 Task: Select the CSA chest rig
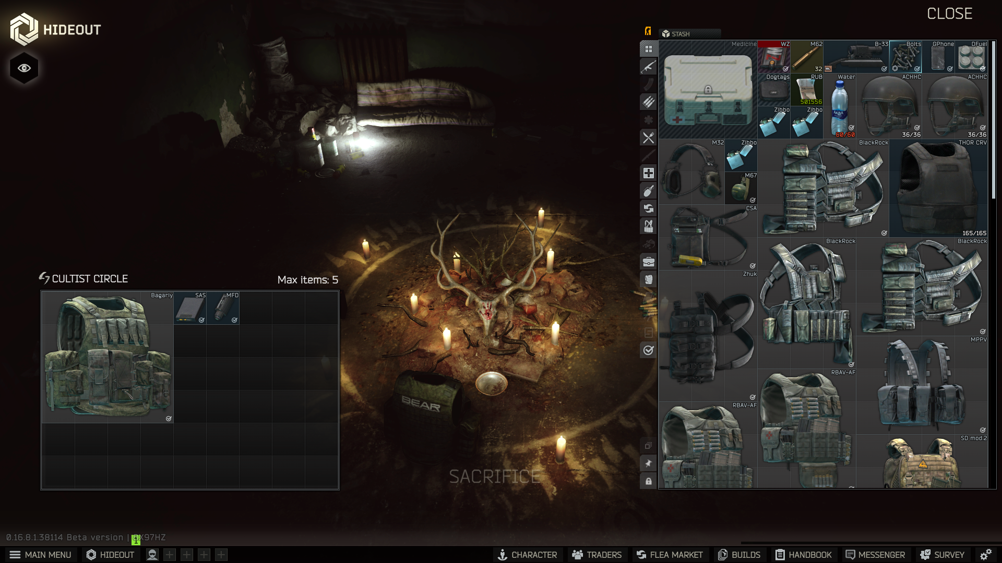point(708,237)
